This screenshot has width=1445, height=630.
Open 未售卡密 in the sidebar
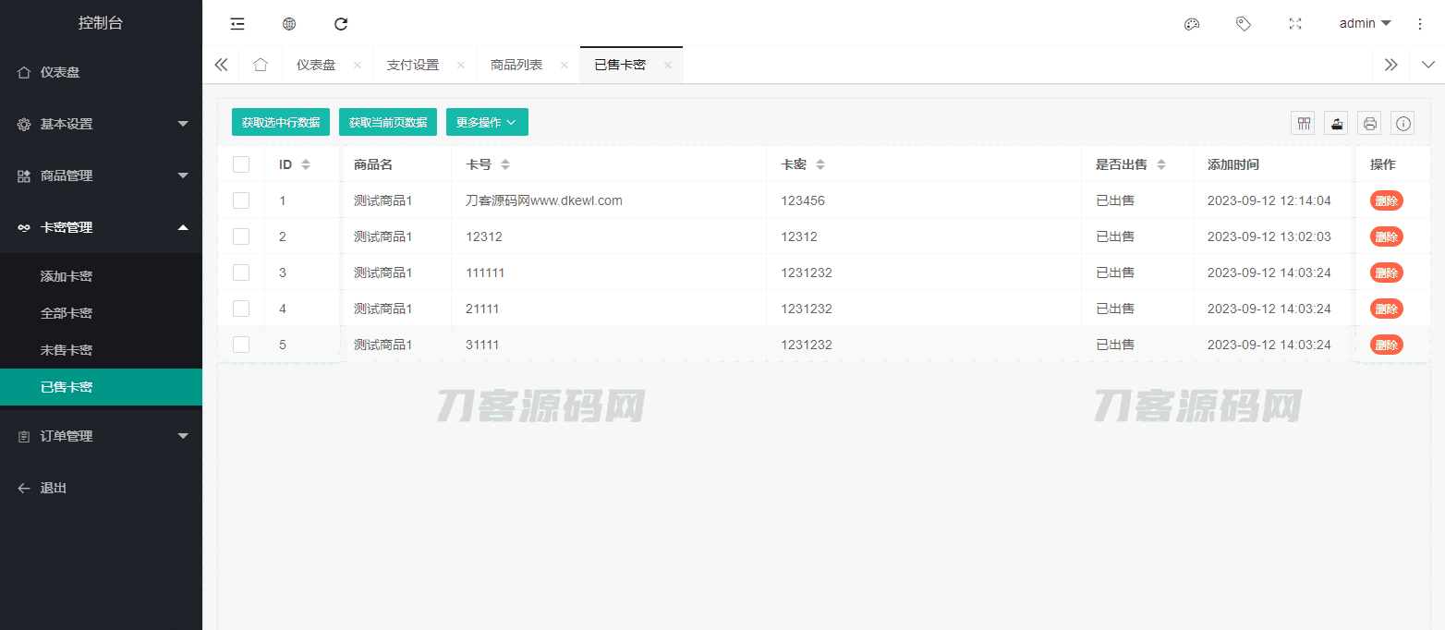(x=67, y=350)
